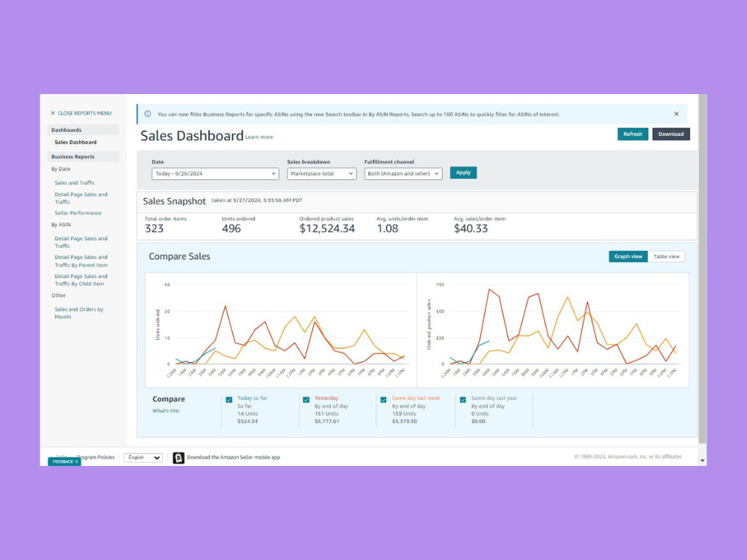Click the $12,524.34 ordered product sales value
The image size is (747, 560).
tap(327, 229)
